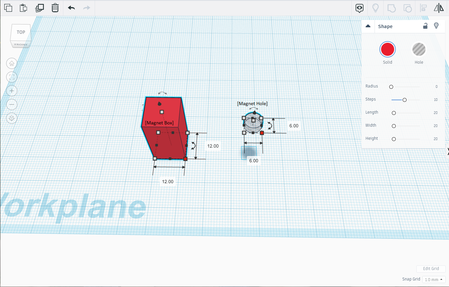Click the red corner handle of Magnet Hole
The width and height of the screenshot is (449, 287).
[262, 133]
